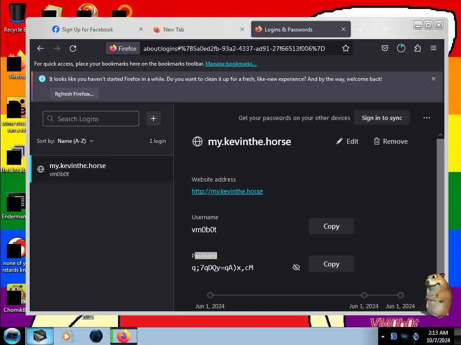
Task: Open the http://my.kevinthe.horse website link
Action: pyautogui.click(x=227, y=191)
